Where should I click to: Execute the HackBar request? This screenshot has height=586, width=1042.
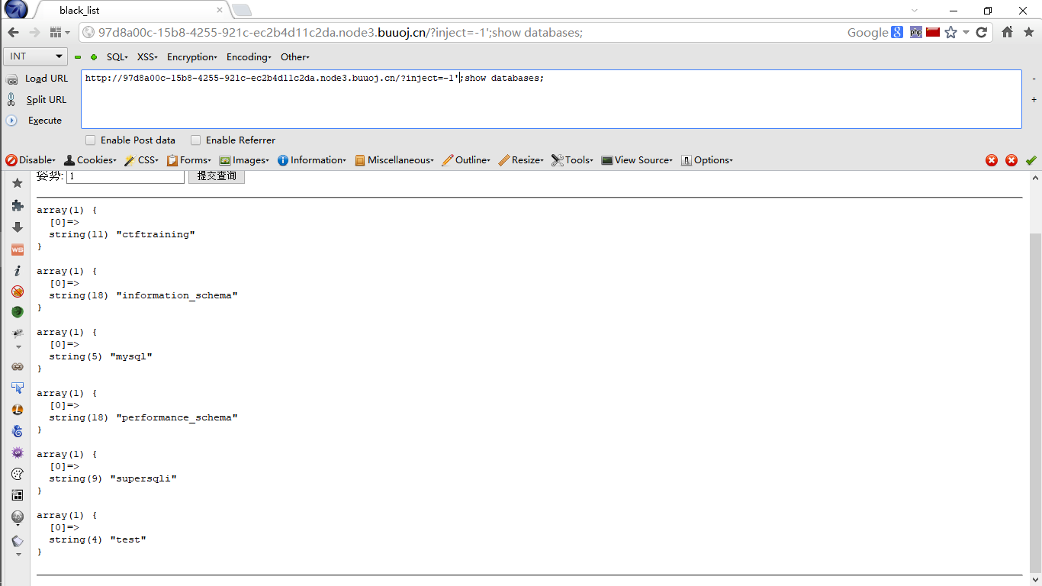point(34,121)
